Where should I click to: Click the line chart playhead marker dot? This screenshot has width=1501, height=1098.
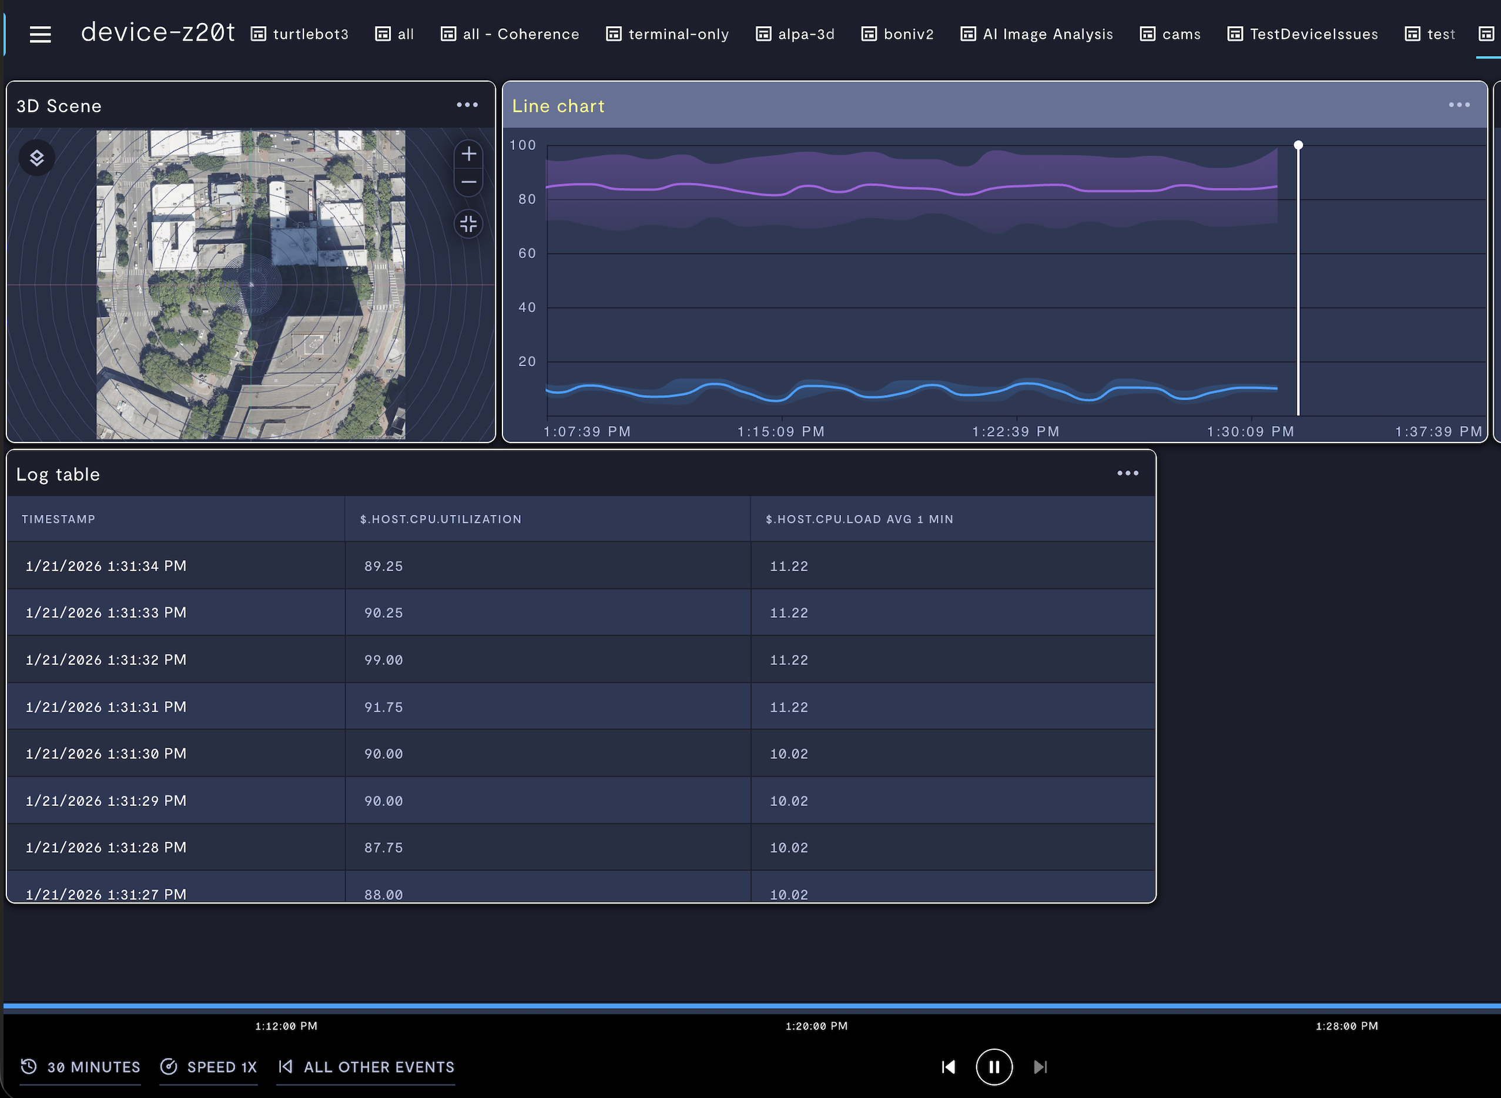(x=1298, y=145)
